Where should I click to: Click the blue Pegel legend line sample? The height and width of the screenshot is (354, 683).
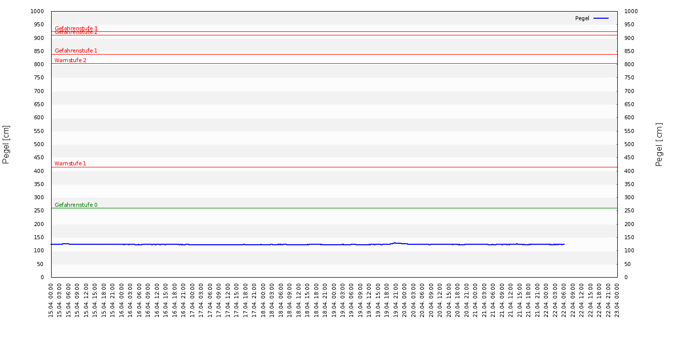(x=601, y=18)
